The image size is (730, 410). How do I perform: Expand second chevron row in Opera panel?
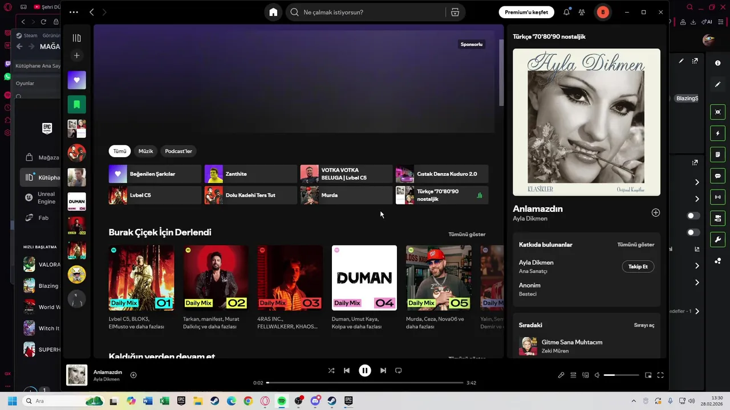click(697, 199)
